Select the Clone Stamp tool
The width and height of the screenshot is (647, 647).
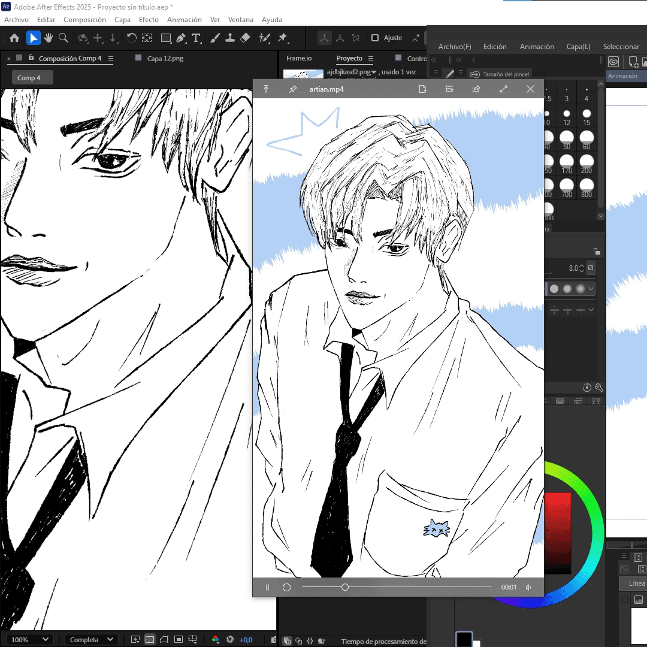[x=230, y=38]
